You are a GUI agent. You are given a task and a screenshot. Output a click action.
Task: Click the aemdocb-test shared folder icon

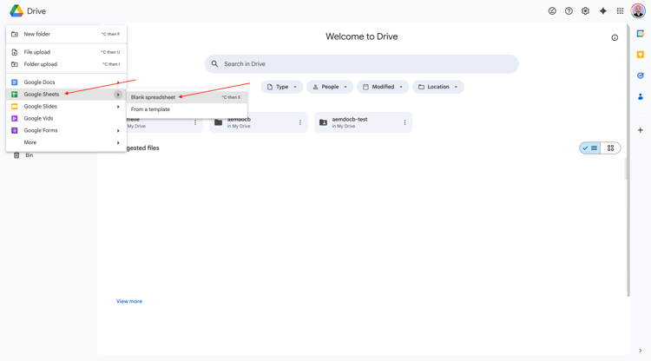[x=323, y=122]
